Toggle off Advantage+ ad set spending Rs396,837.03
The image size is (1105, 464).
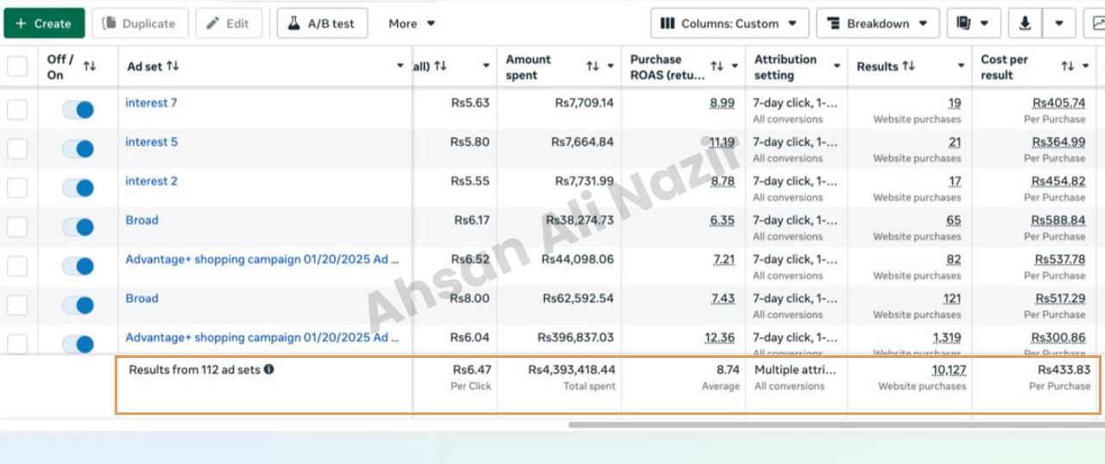(78, 343)
